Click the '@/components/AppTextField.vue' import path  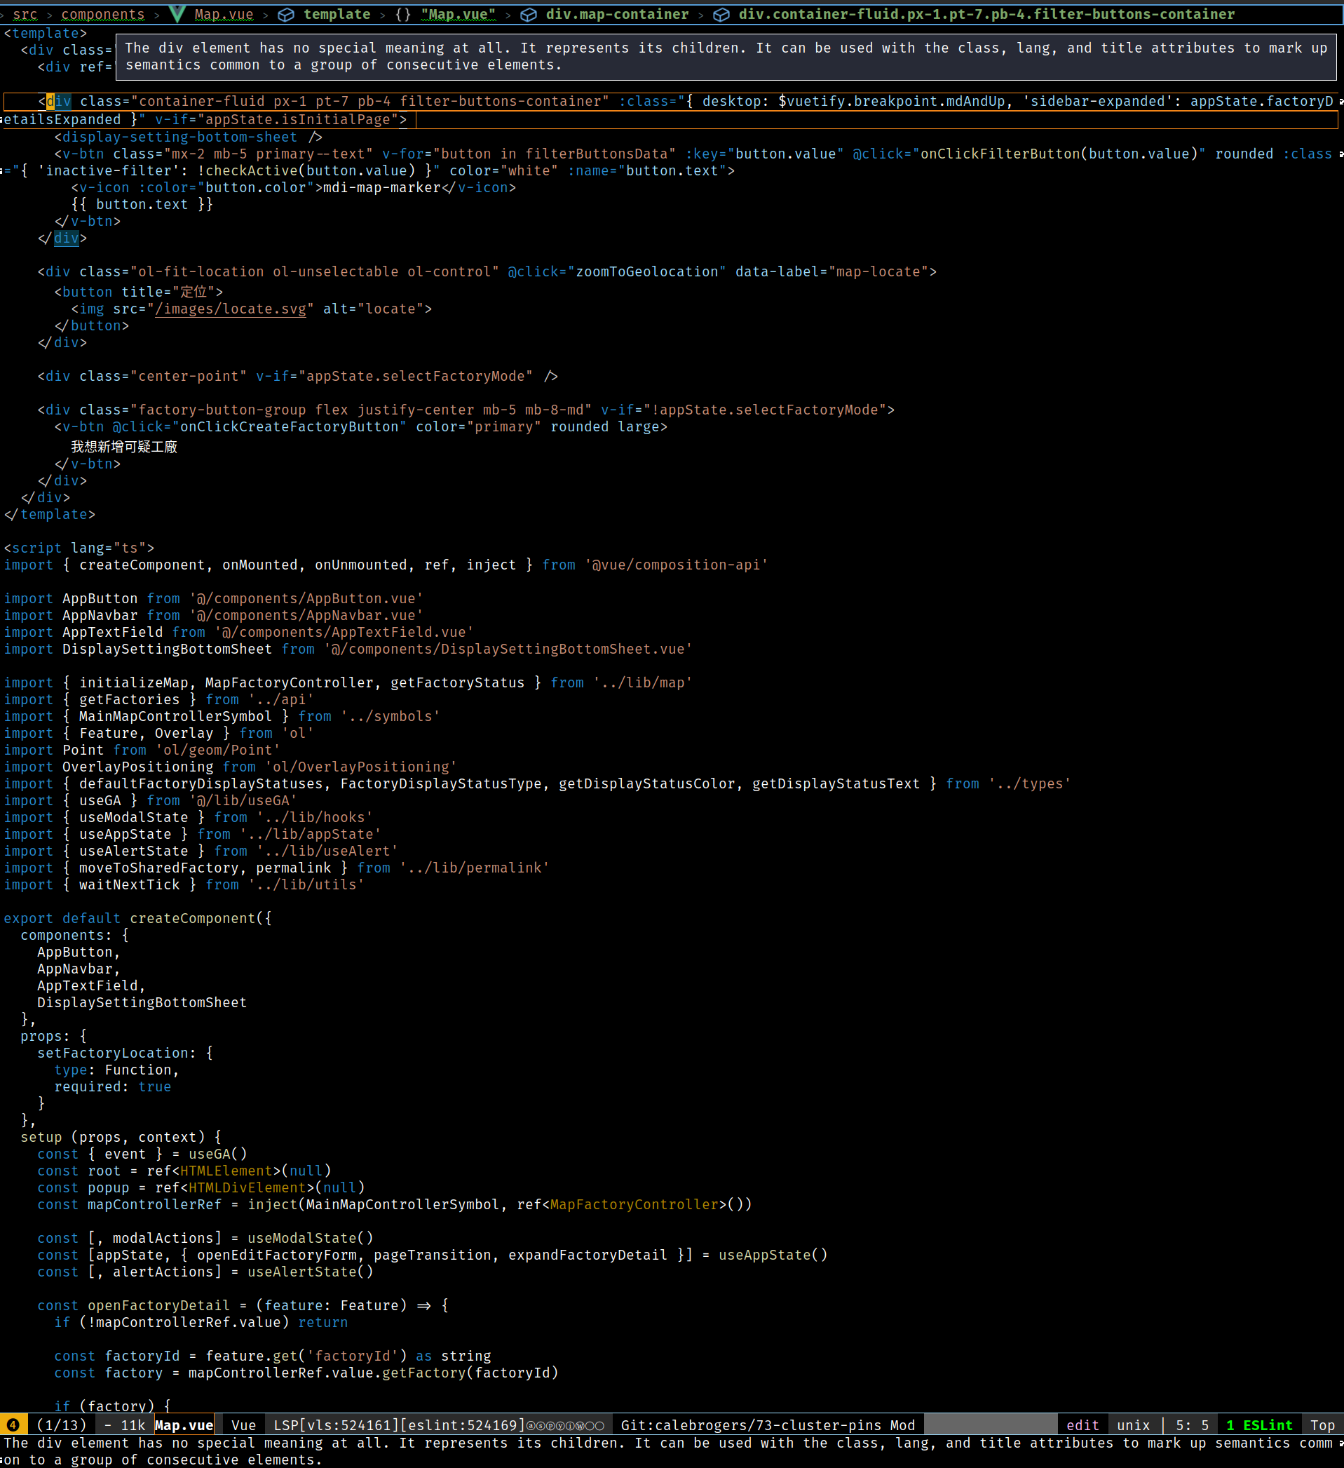tap(344, 632)
